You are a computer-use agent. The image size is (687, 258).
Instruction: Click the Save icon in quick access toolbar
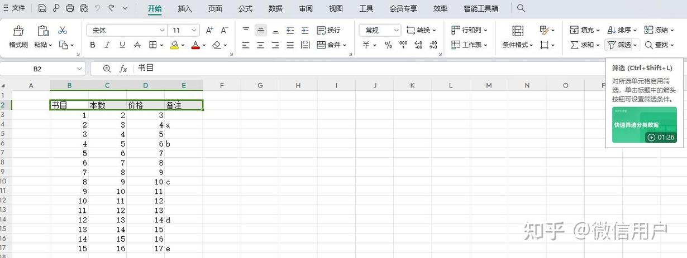pyautogui.click(x=42, y=8)
